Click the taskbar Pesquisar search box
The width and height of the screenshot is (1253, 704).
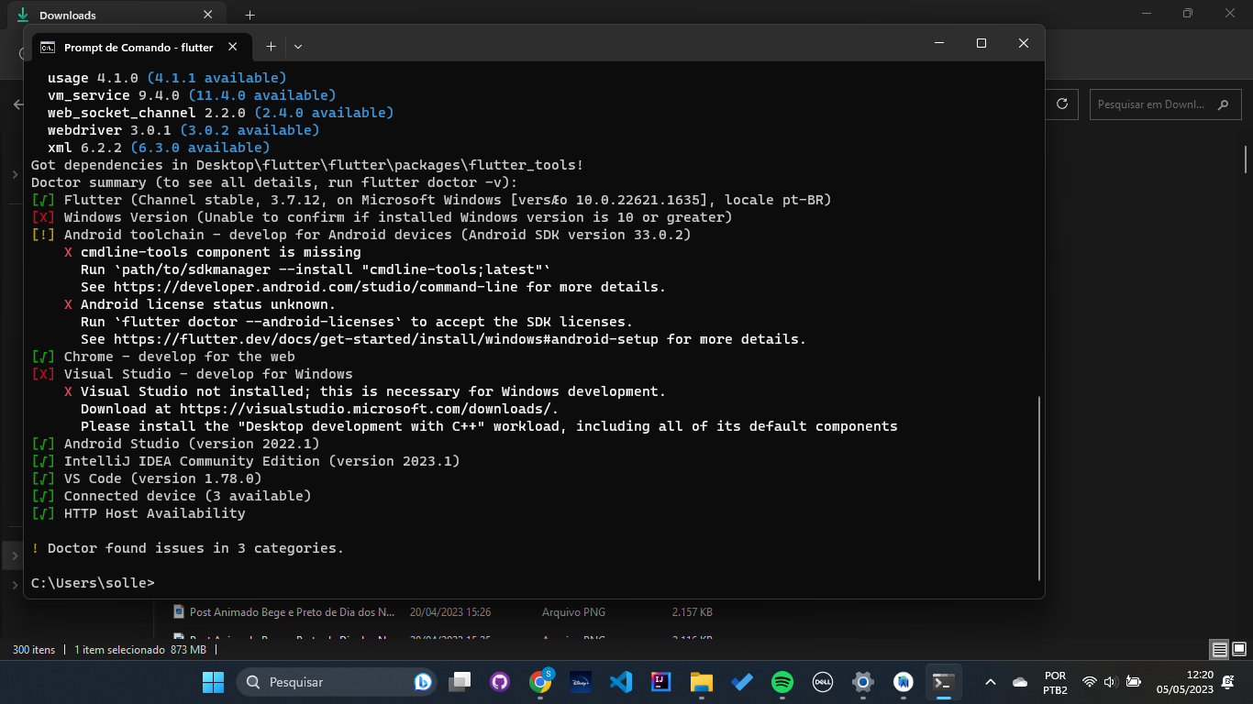(x=336, y=682)
